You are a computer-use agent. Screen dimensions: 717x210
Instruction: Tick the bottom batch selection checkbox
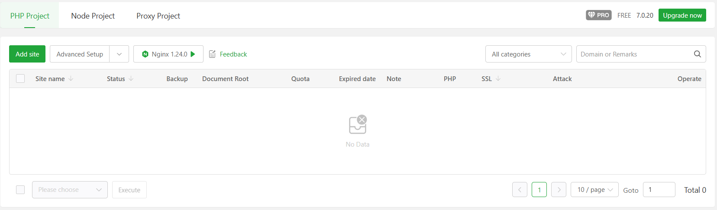pyautogui.click(x=20, y=190)
